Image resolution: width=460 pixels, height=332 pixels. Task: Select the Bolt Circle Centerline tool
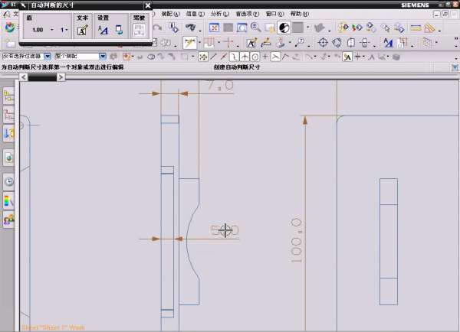click(x=337, y=43)
